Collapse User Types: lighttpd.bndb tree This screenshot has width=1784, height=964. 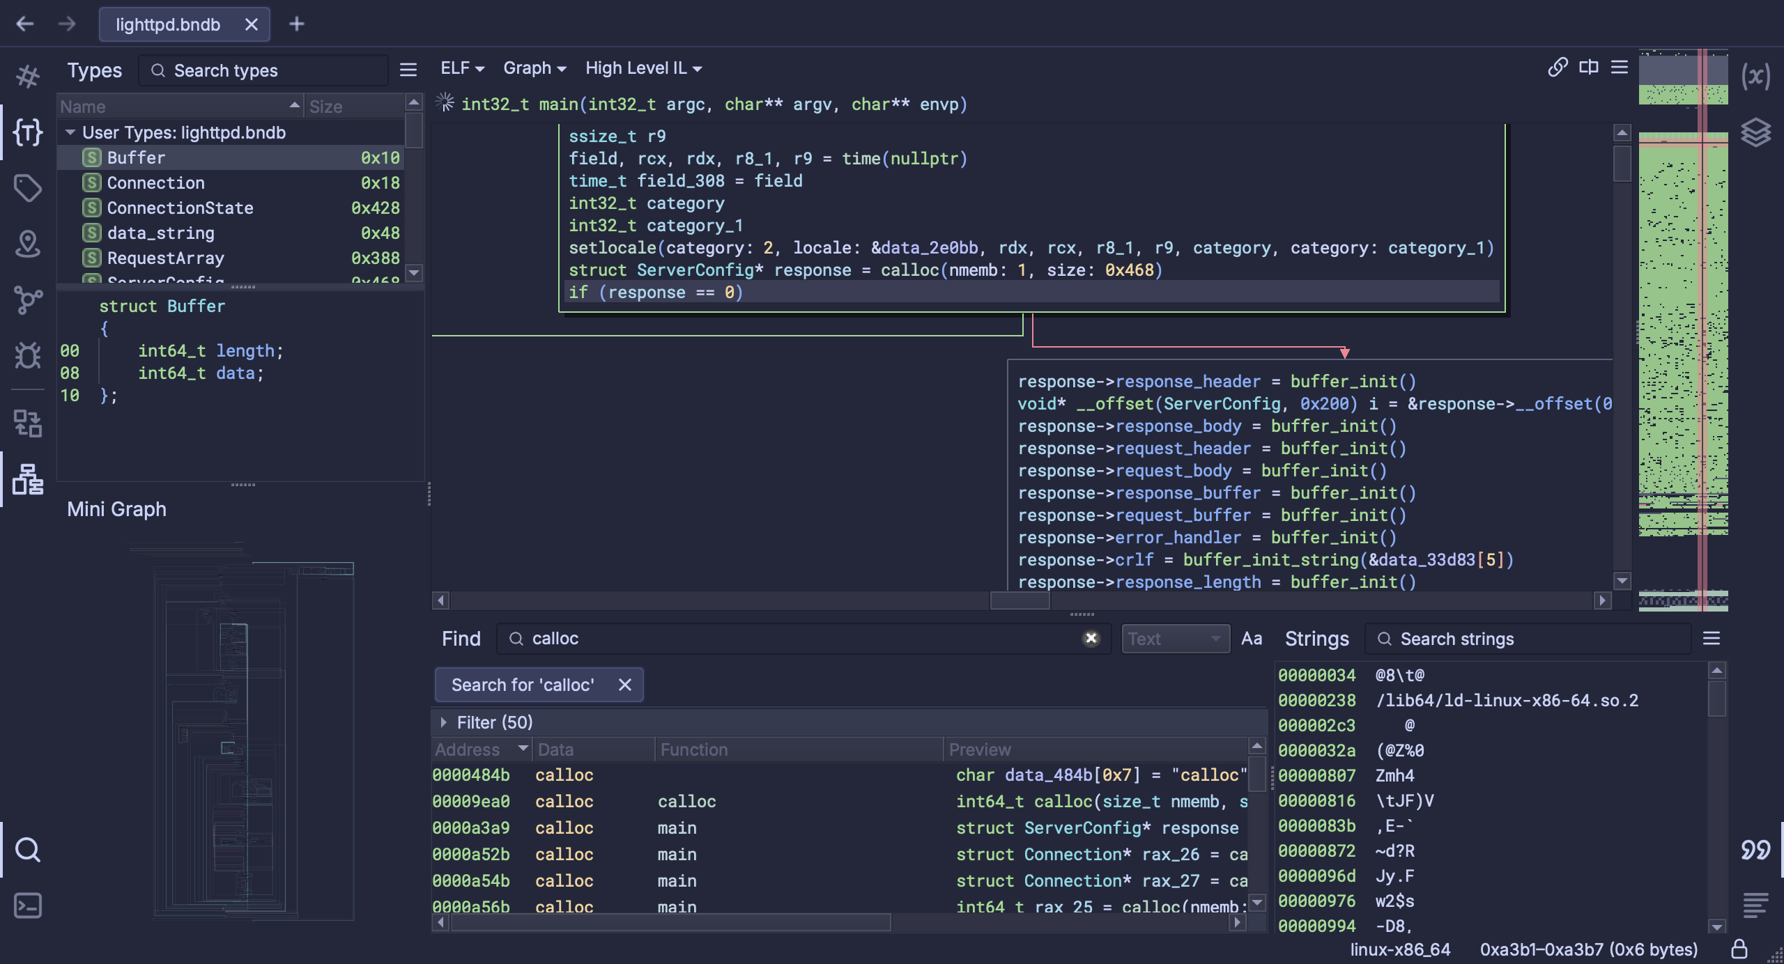point(70,132)
